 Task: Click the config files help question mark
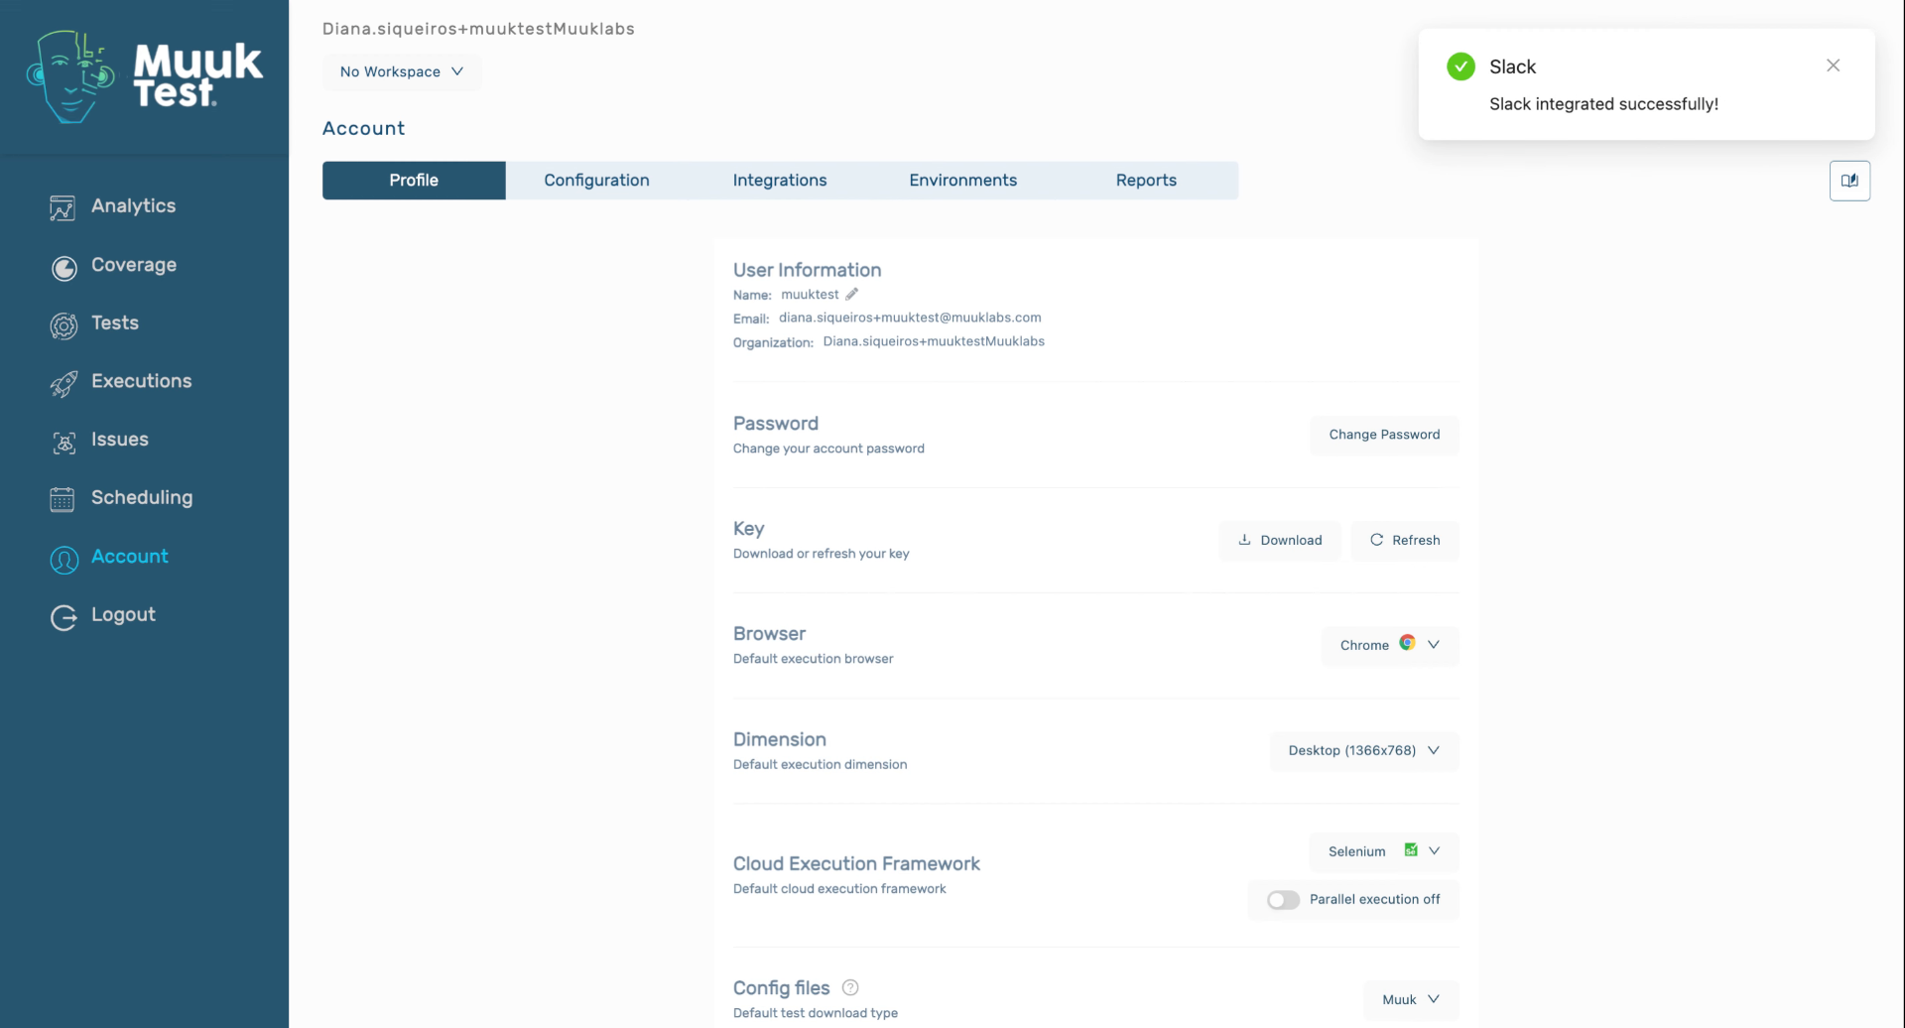(x=850, y=987)
